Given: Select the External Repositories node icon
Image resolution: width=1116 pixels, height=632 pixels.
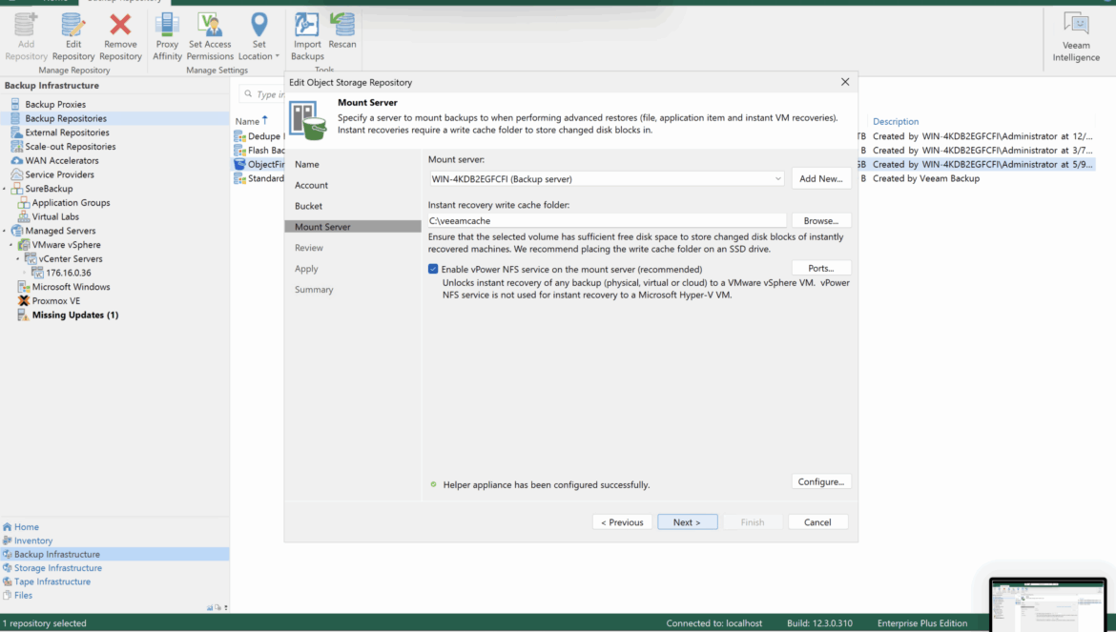Looking at the screenshot, I should 16,133.
